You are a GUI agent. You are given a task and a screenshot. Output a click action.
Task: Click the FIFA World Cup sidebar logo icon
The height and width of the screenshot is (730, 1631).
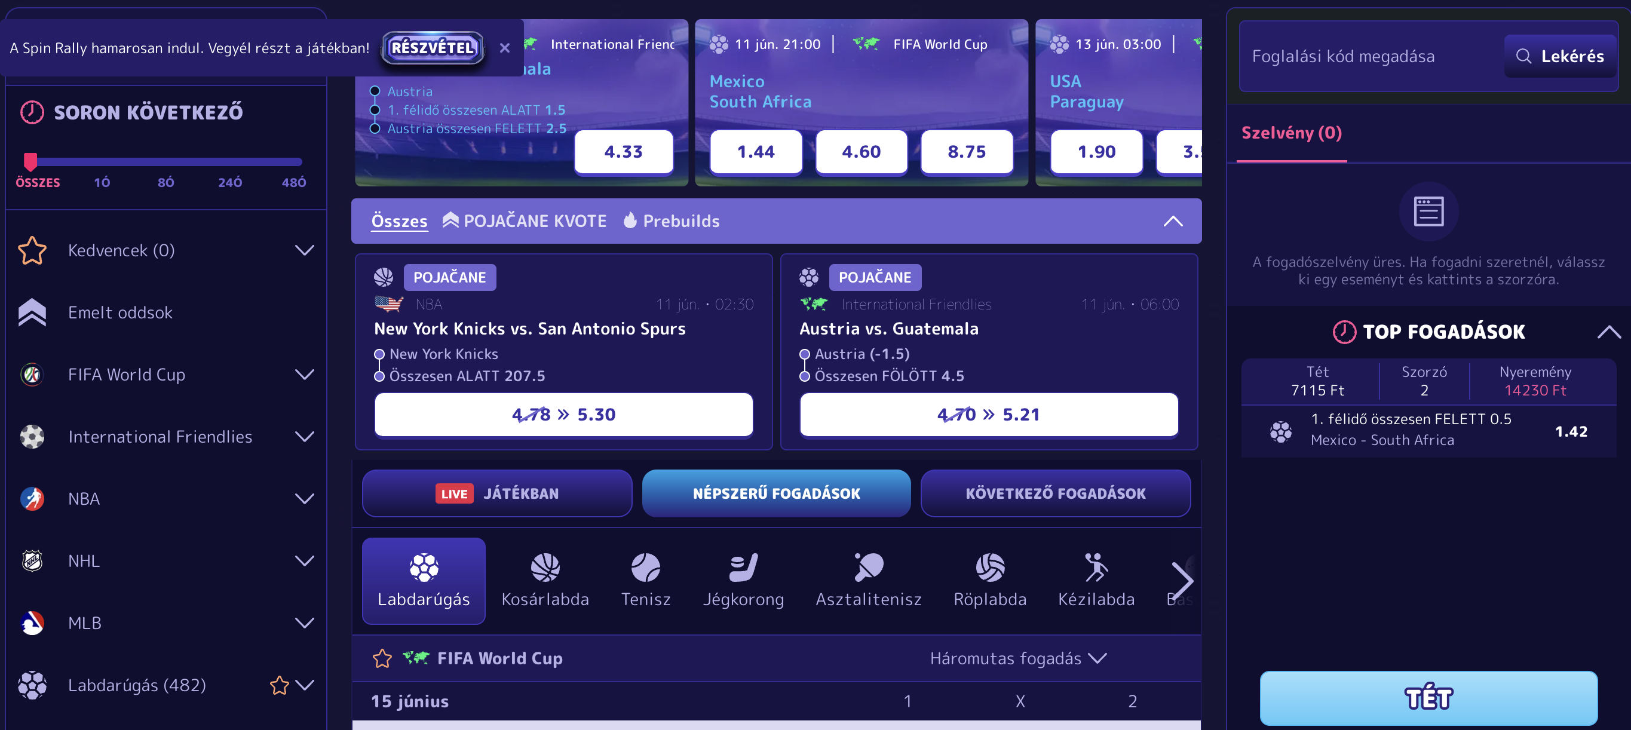pos(32,374)
